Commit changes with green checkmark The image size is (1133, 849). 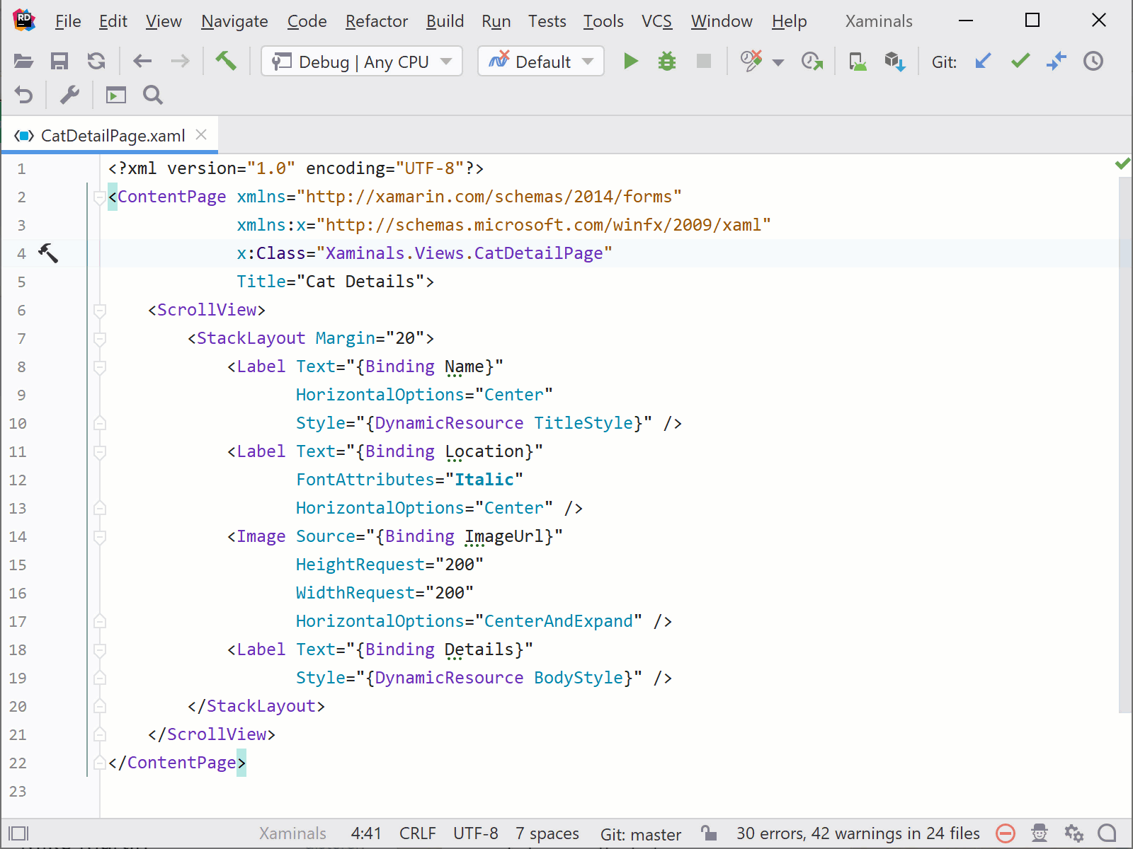point(1020,62)
